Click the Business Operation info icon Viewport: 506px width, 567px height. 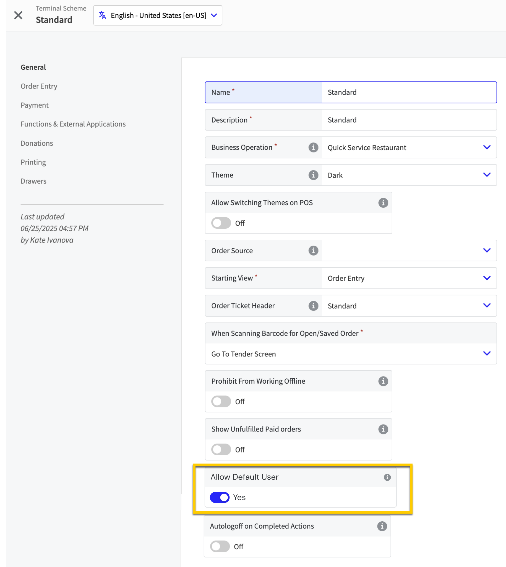pyautogui.click(x=313, y=147)
